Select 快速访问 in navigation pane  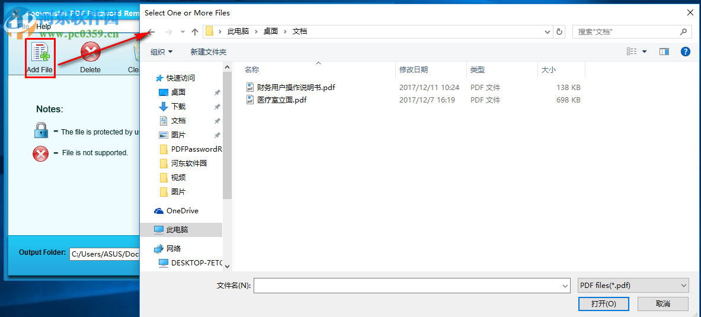click(x=181, y=78)
